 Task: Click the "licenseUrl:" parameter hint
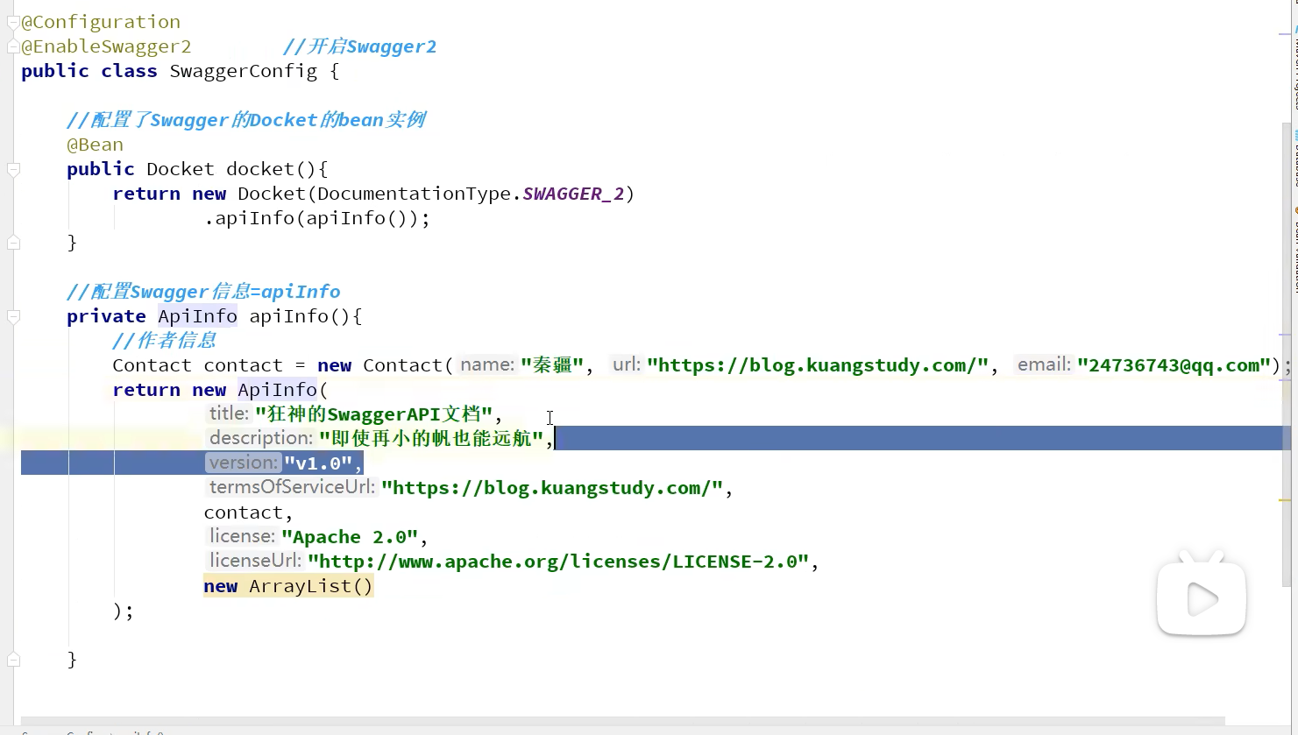[x=255, y=561]
